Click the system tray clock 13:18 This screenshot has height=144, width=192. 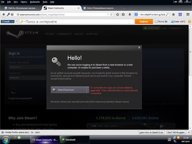point(186,138)
